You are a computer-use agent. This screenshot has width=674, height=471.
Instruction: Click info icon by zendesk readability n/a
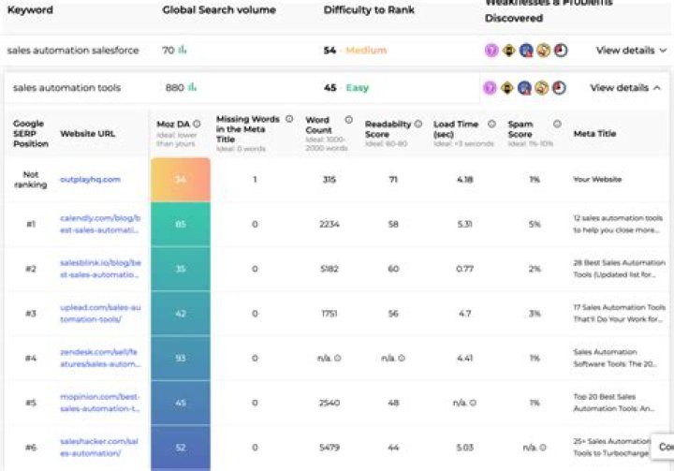[x=402, y=358]
